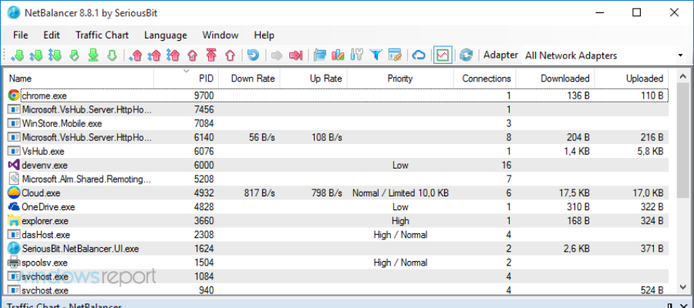The width and height of the screenshot is (694, 308).
Task: Click the red arrow-to-bar toolbar icon
Action: coord(295,55)
